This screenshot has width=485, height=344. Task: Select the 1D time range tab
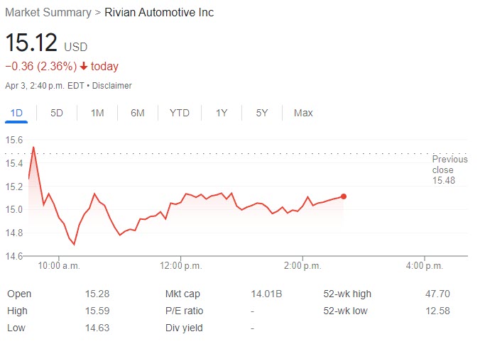pyautogui.click(x=16, y=113)
